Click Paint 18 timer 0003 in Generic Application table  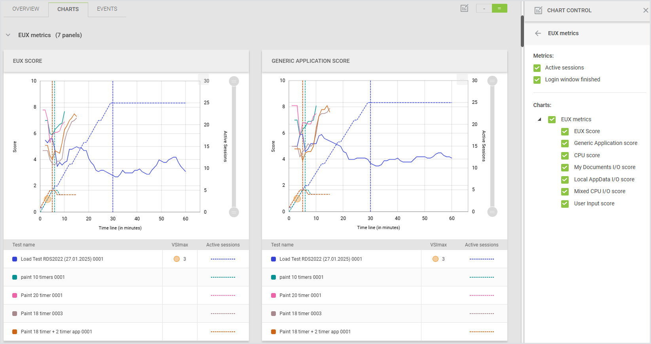(300, 314)
